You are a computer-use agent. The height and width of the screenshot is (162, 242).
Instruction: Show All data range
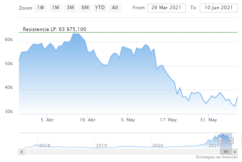115,8
